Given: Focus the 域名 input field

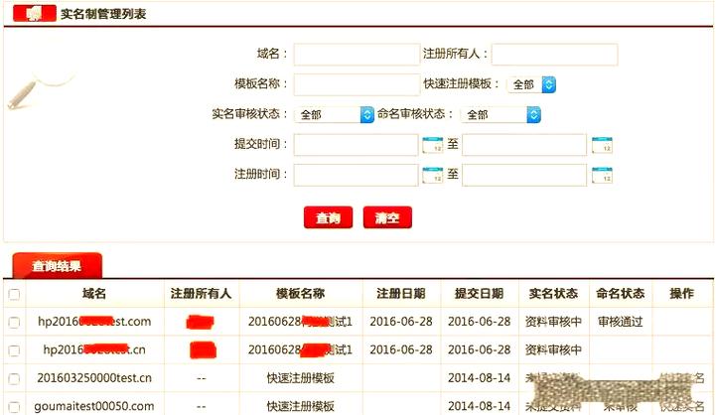Looking at the screenshot, I should coord(357,55).
